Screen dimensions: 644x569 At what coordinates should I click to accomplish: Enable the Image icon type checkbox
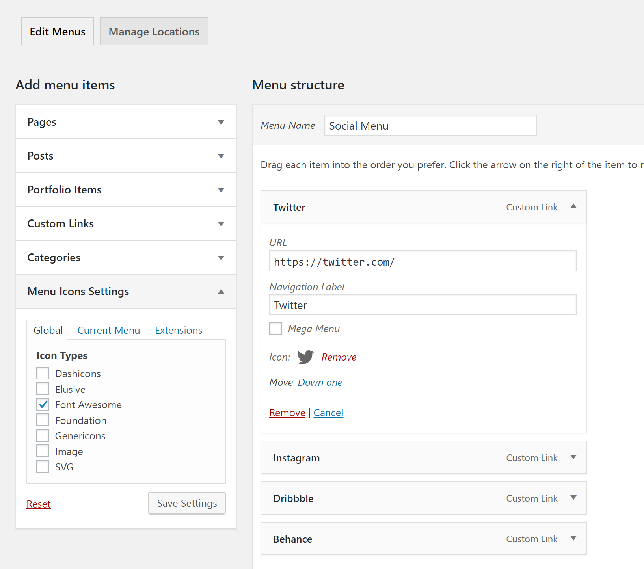click(43, 451)
